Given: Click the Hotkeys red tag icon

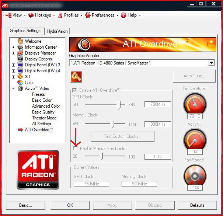Looking at the screenshot, I should point(31,15).
